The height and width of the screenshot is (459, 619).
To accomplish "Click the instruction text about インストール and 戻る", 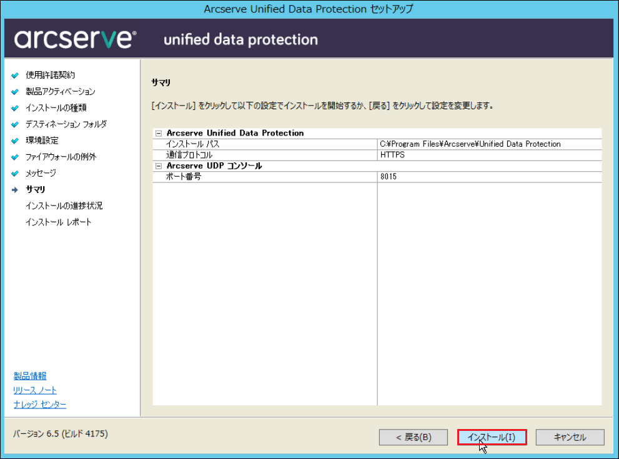I will click(x=322, y=106).
